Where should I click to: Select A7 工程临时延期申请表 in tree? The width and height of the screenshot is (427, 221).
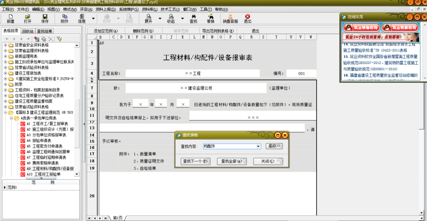[x=47, y=157]
